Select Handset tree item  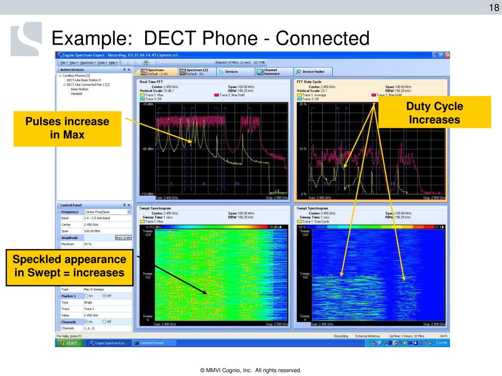(x=76, y=94)
